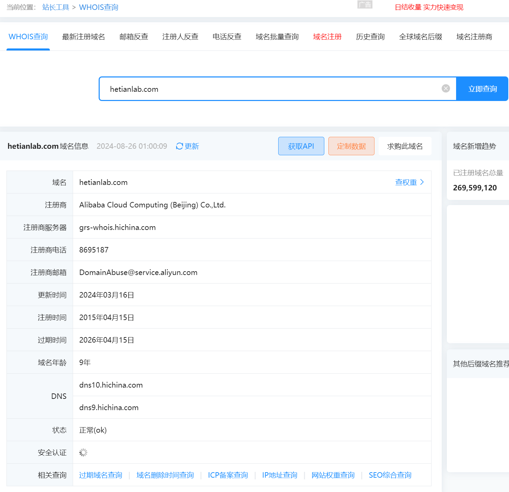Switch to the 邮箱反查 tab
Viewport: 509px width, 492px height.
133,37
